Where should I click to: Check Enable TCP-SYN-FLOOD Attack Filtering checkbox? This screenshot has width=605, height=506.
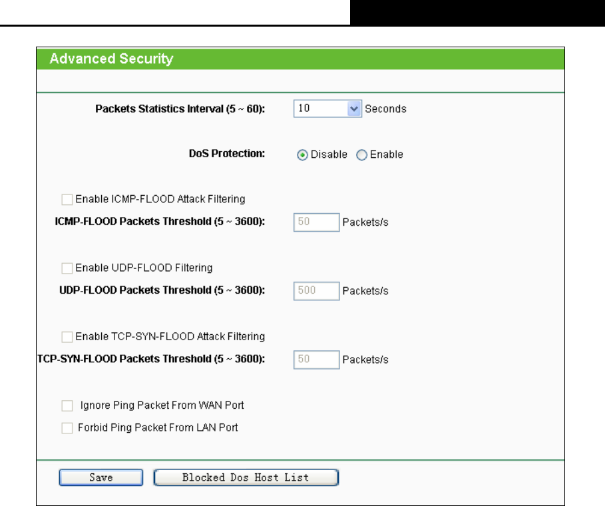point(67,337)
